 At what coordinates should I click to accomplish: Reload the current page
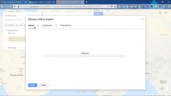(10, 6)
